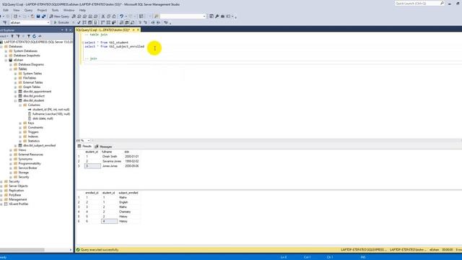Image resolution: width=462 pixels, height=260 pixels.
Task: Click the Save icon in the toolbar
Action: click(38, 16)
